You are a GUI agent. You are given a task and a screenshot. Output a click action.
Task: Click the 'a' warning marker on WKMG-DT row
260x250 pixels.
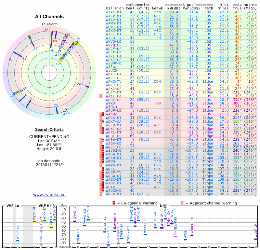click(100, 165)
